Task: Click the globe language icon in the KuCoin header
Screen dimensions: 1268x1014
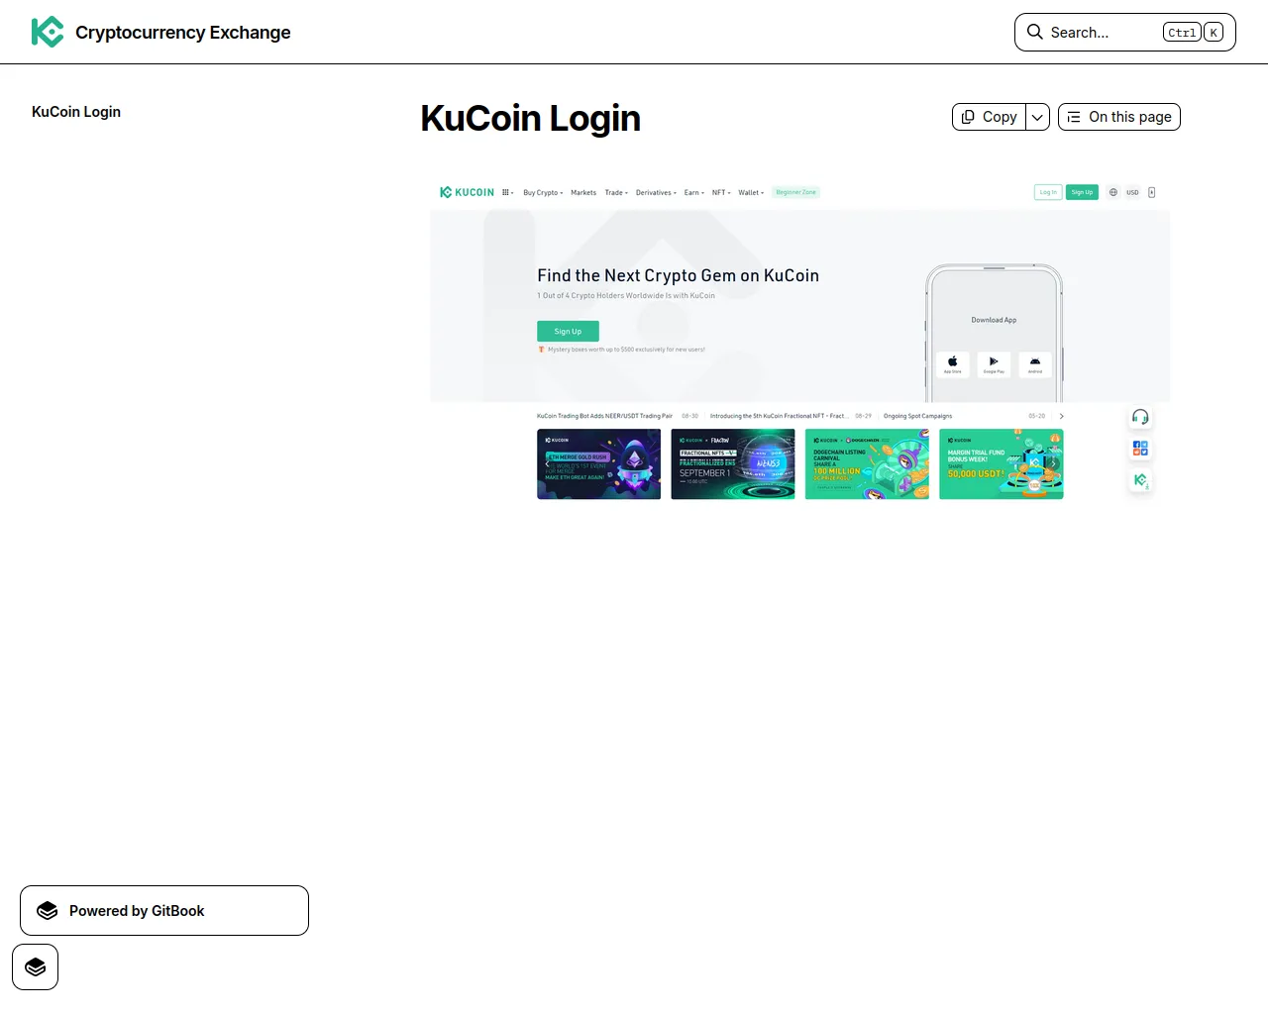Action: [1113, 192]
